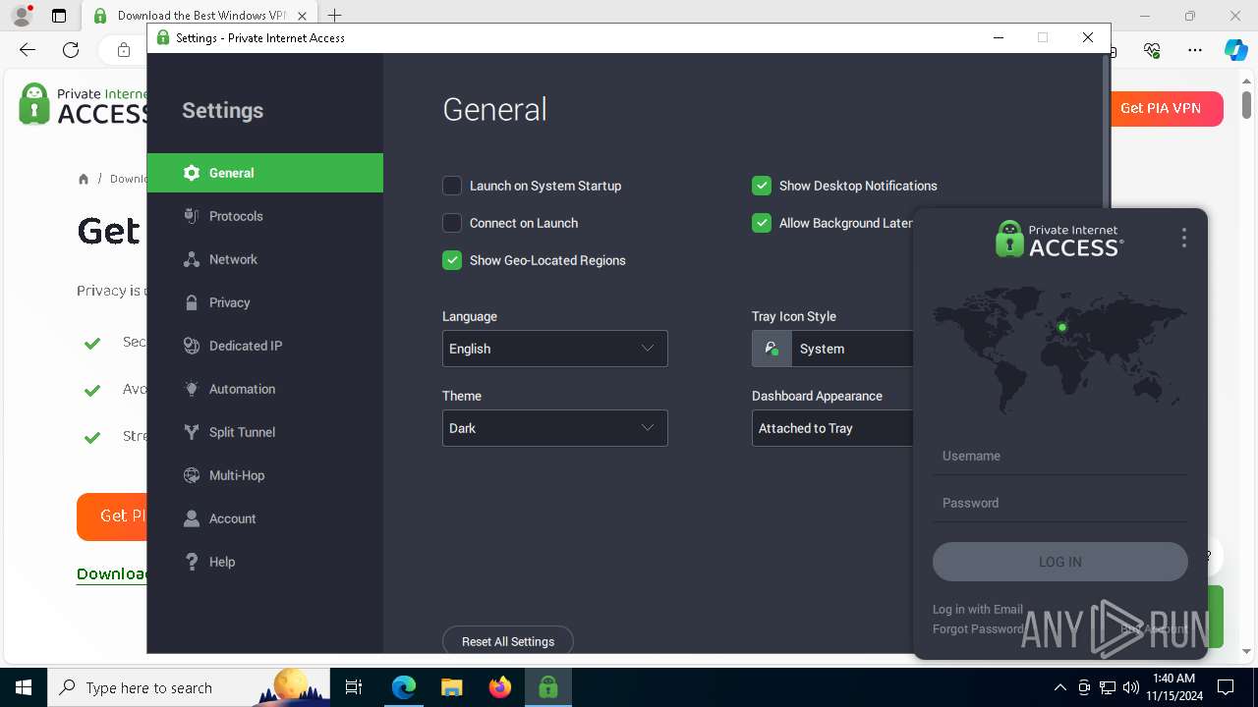Click the LOG IN button
Viewport: 1258px width, 707px height.
(1059, 562)
